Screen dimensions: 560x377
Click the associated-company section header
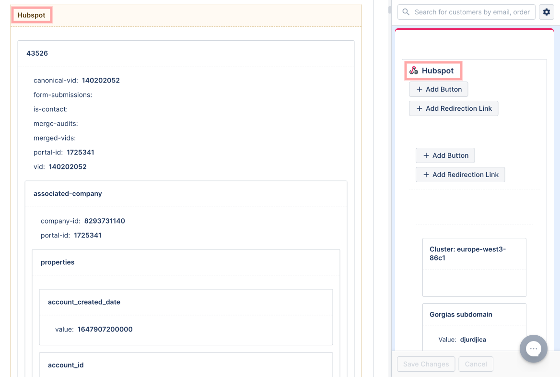68,194
